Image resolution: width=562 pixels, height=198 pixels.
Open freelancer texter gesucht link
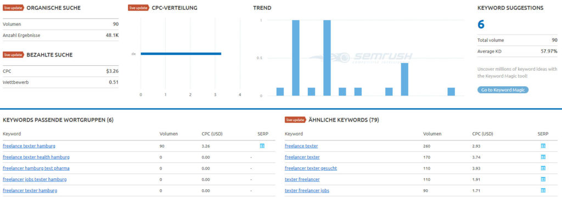[x=311, y=168]
